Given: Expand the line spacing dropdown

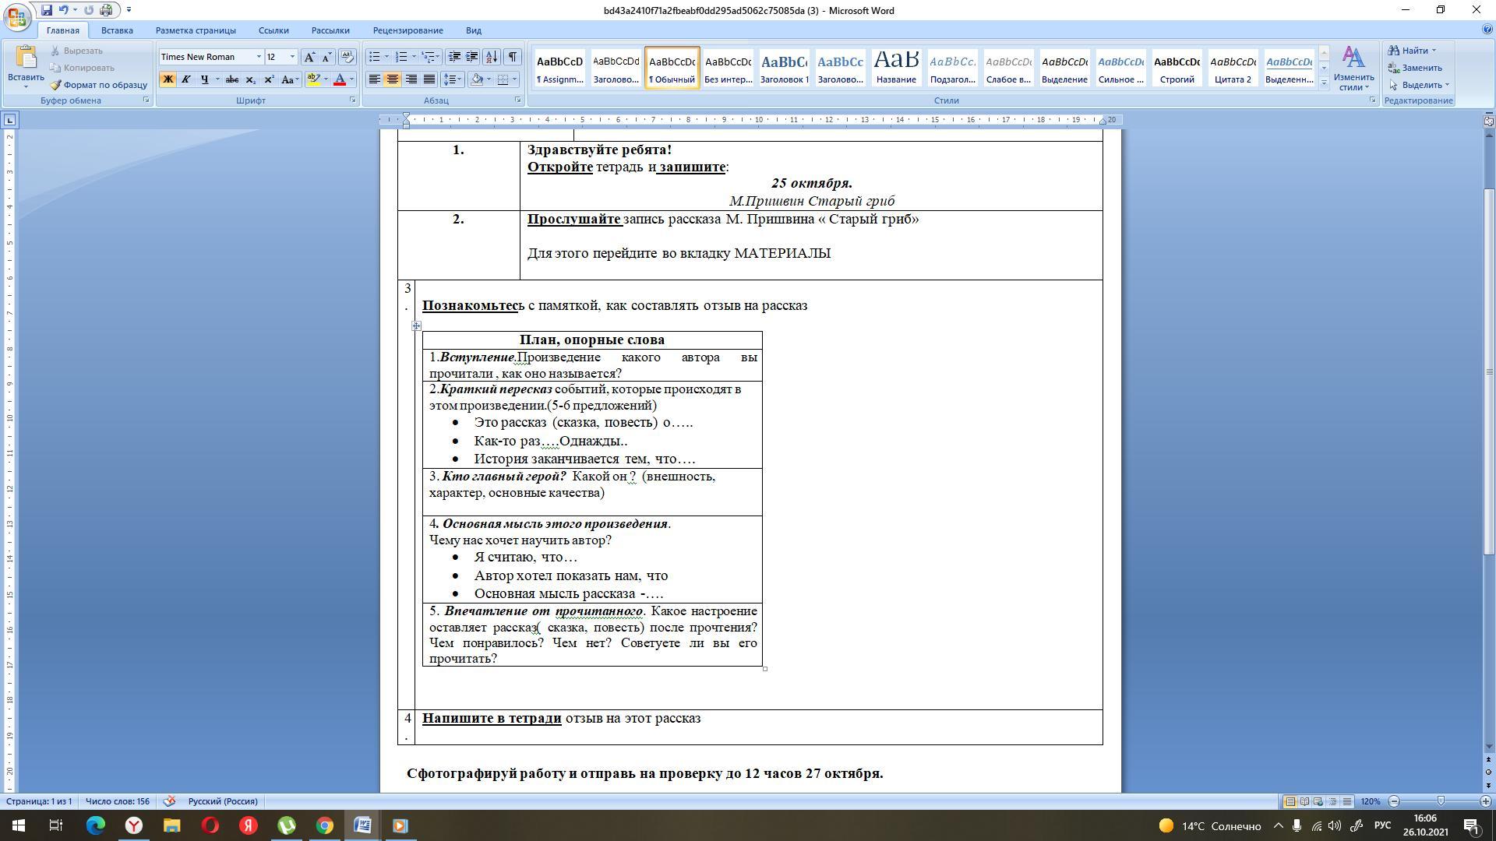Looking at the screenshot, I should tap(460, 79).
